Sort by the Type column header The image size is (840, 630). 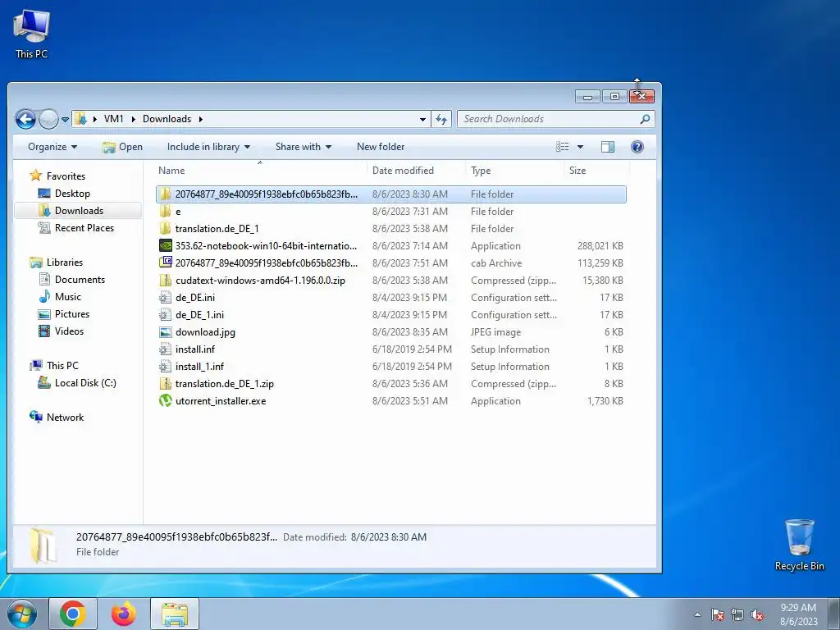pos(481,171)
